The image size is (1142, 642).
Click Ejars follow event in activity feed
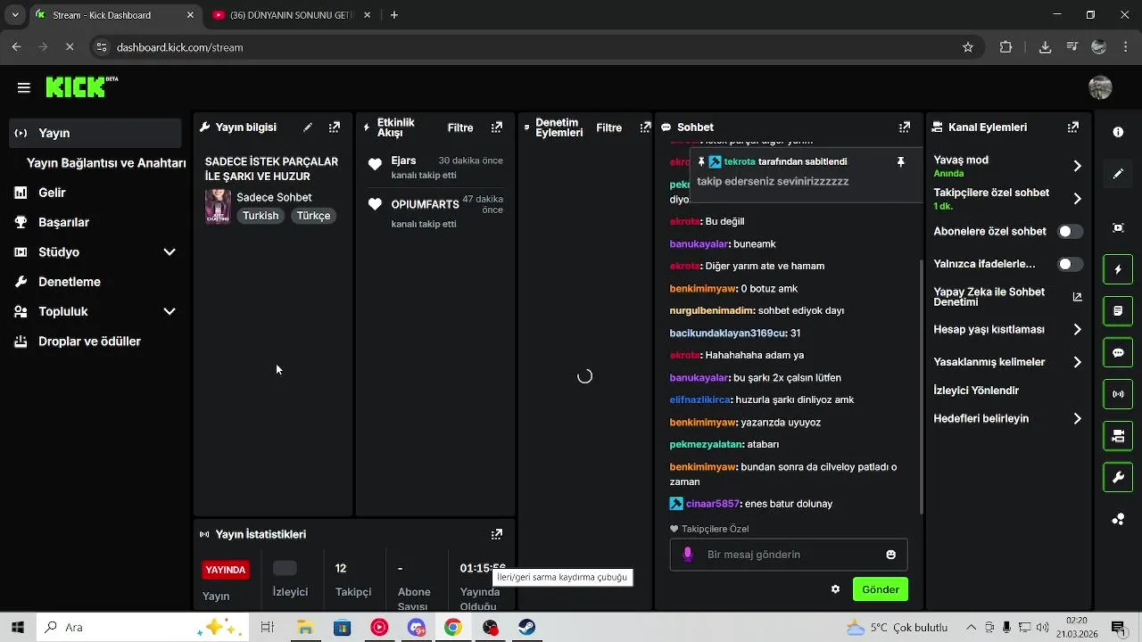tap(435, 168)
